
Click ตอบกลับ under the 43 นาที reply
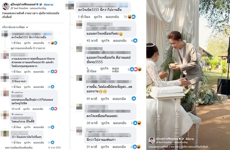[x=120, y=41]
